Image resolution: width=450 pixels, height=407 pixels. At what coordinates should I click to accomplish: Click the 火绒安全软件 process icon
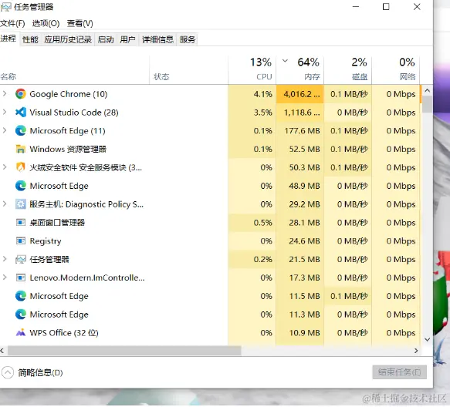pyautogui.click(x=20, y=167)
